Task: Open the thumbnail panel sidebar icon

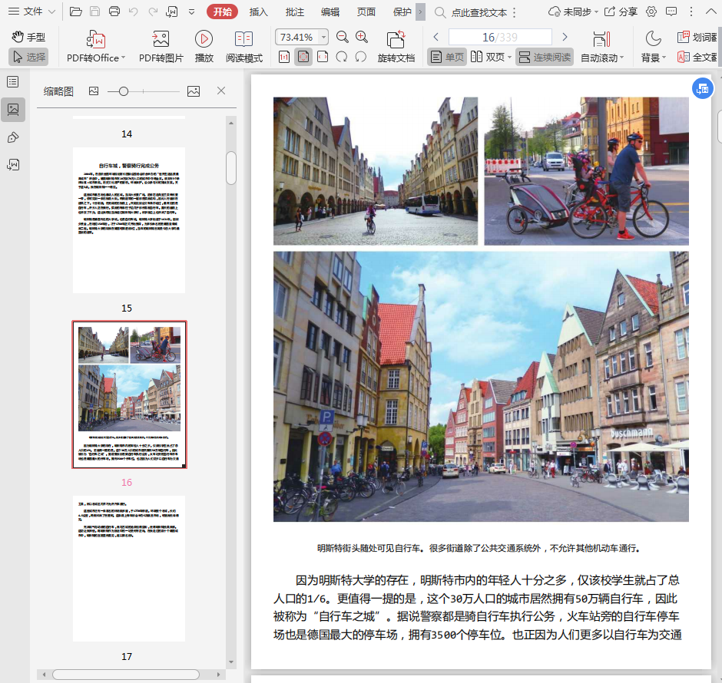Action: click(13, 110)
